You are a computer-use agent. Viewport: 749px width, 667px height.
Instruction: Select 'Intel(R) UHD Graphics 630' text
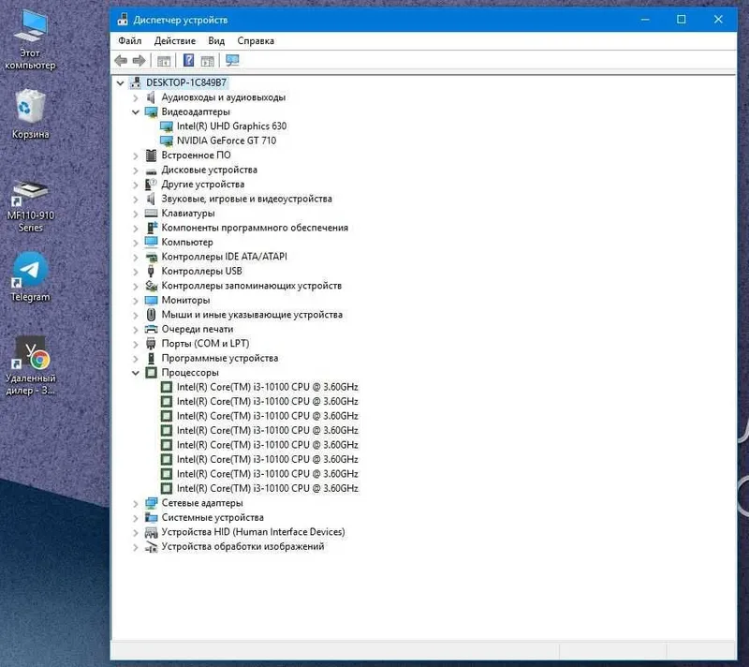231,126
